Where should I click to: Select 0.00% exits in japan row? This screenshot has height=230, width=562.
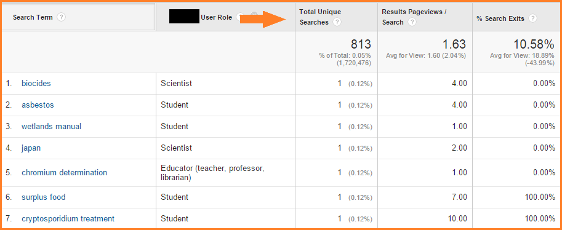(x=544, y=148)
